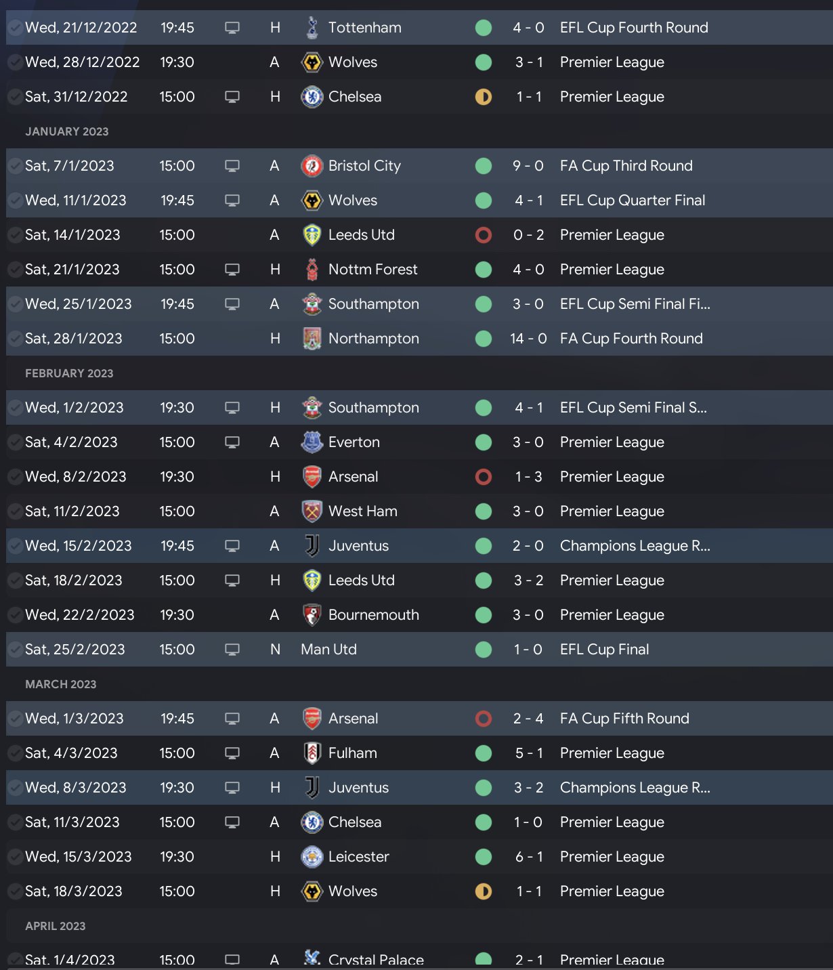Click the West Ham club crest
Viewport: 833px width, 970px height.
pos(312,511)
